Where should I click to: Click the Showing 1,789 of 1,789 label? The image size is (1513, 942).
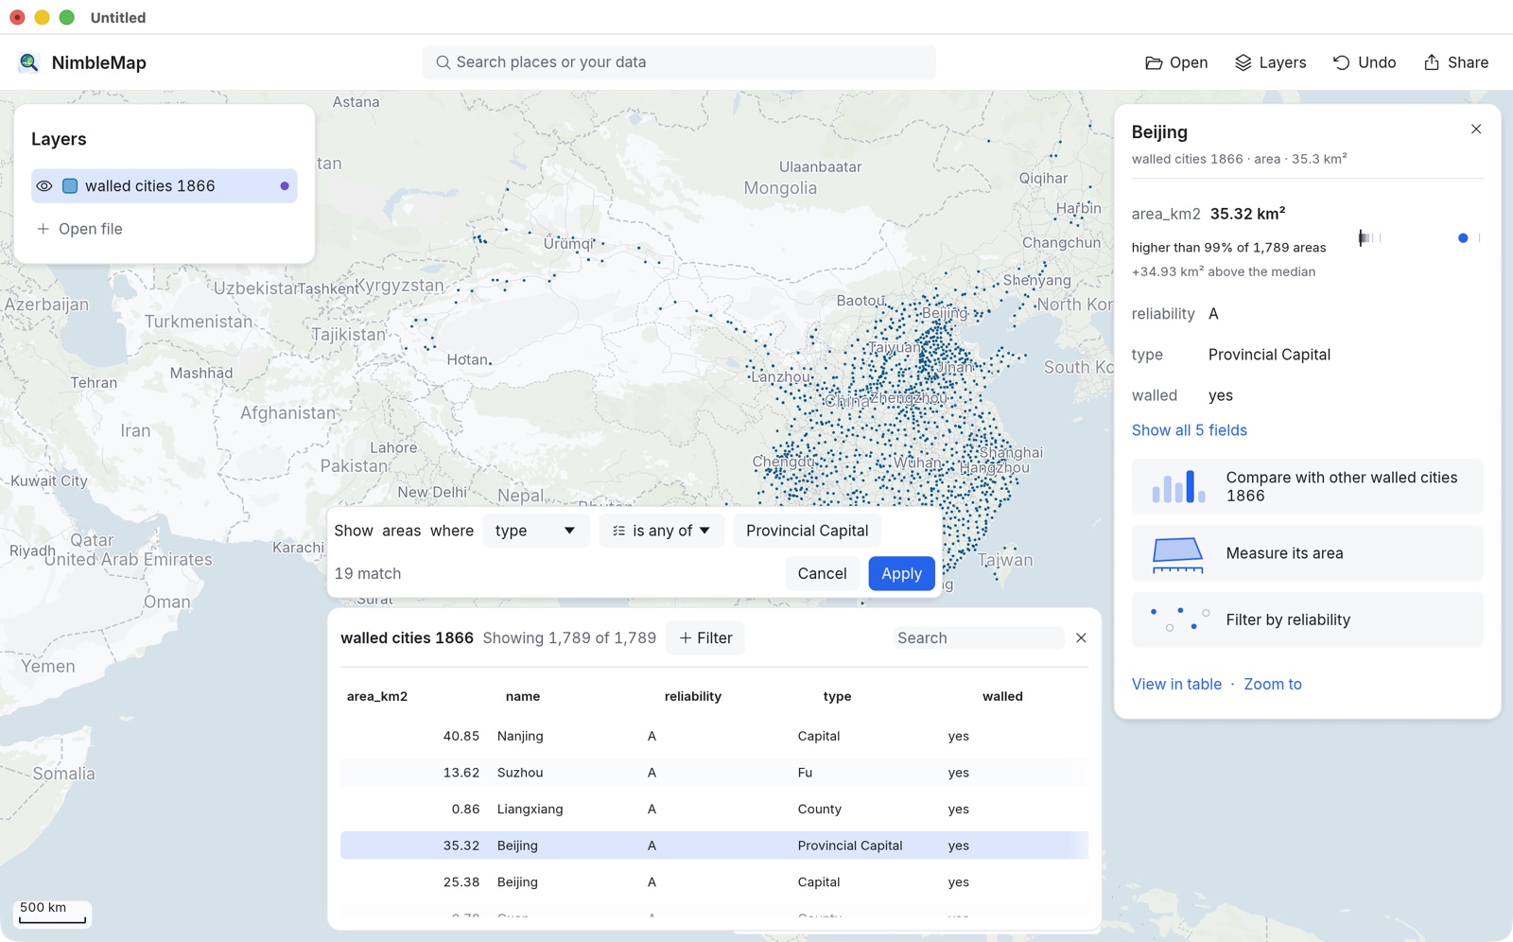[x=569, y=638]
